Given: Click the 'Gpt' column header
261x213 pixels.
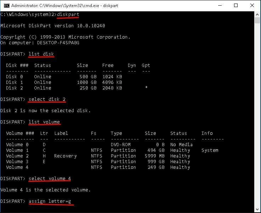Looking at the screenshot, I should [x=146, y=65].
